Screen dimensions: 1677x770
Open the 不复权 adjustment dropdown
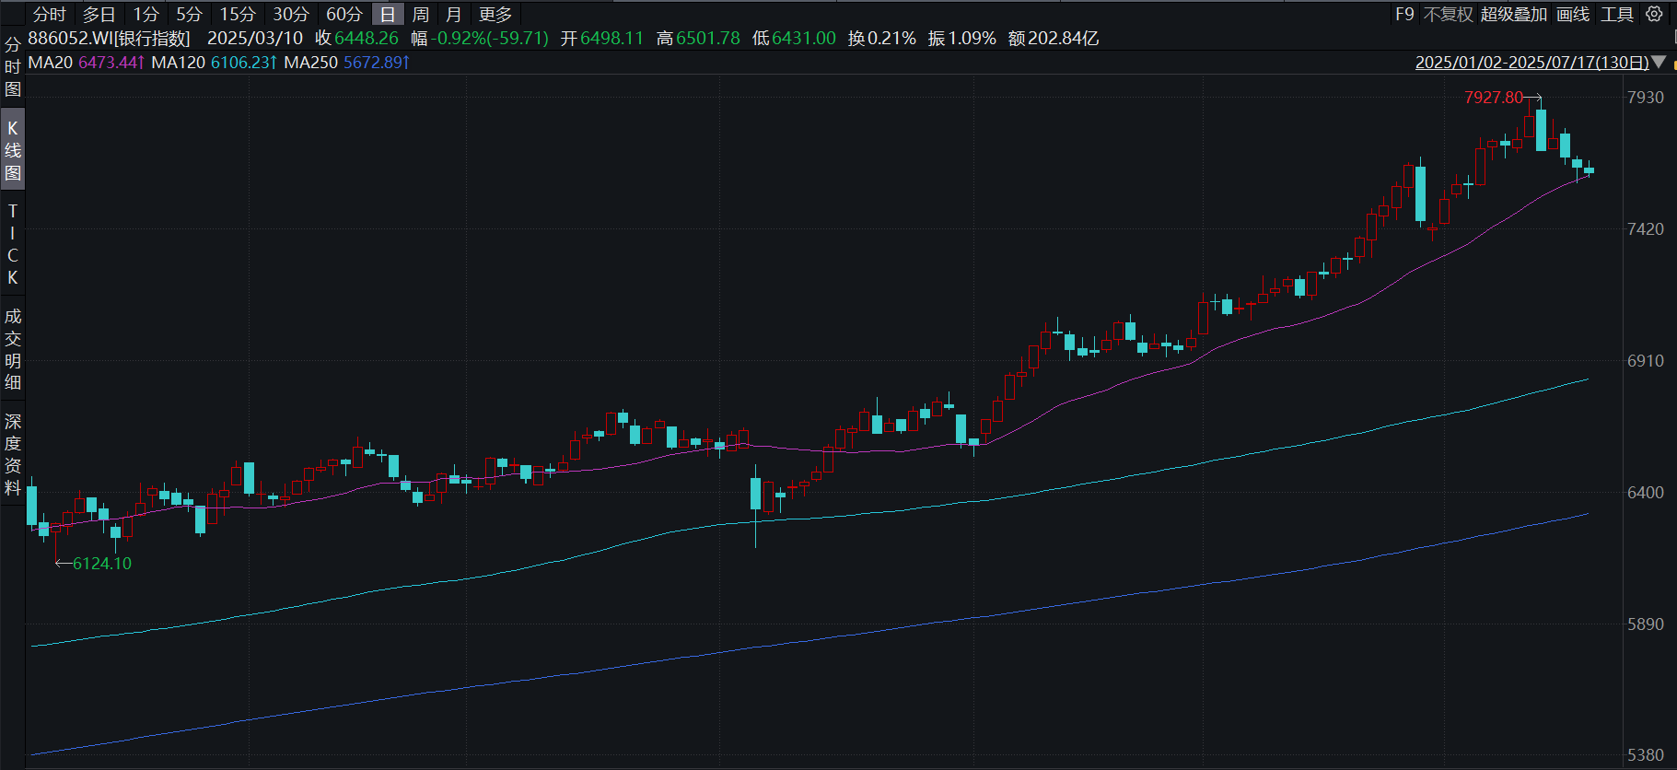pos(1448,14)
